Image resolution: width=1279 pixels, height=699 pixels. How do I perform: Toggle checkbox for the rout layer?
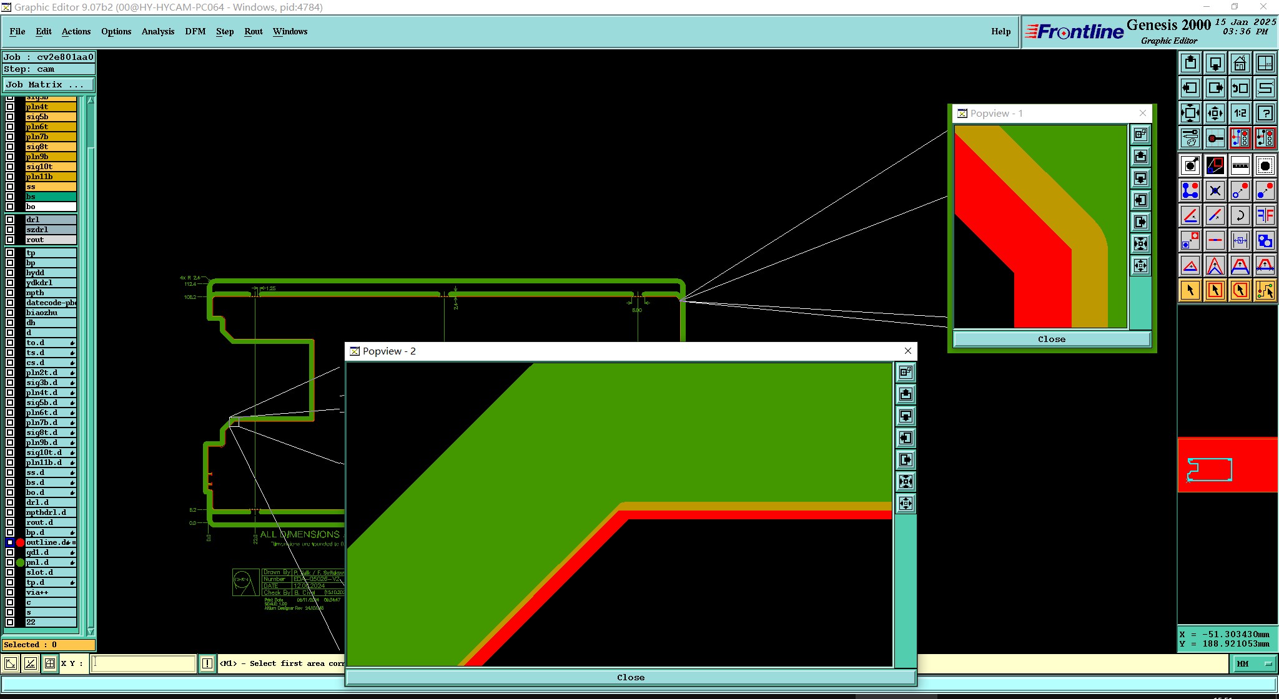click(10, 240)
